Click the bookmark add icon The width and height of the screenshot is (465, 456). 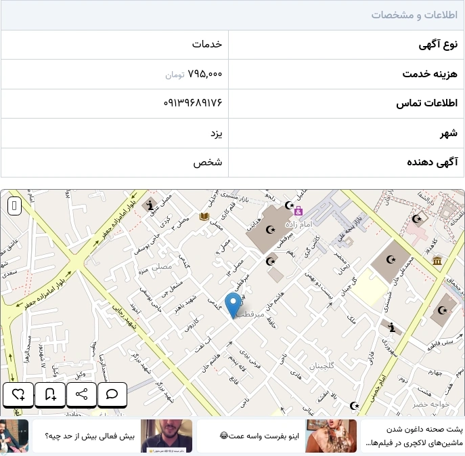[50, 394]
